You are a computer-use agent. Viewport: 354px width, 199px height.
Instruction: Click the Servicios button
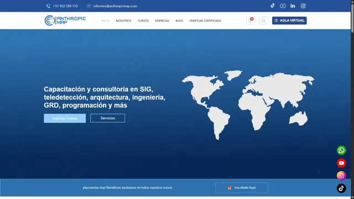107,118
